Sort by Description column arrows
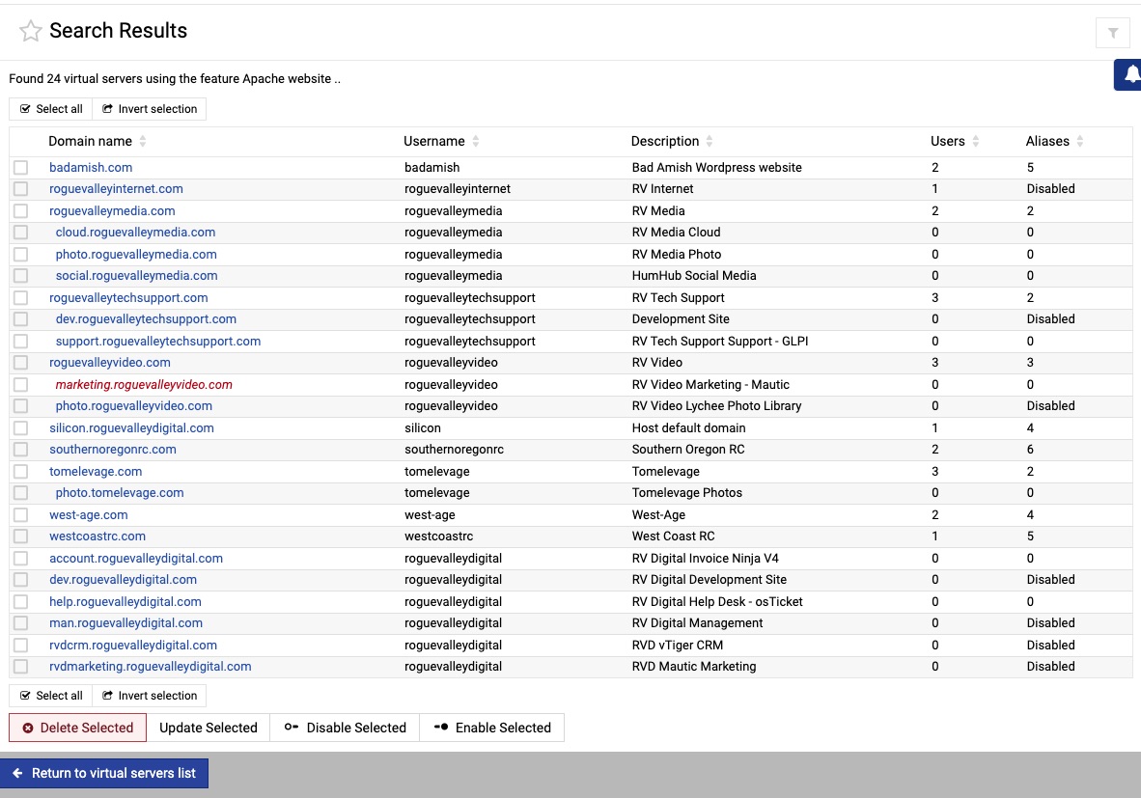This screenshot has height=798, width=1141. (710, 141)
